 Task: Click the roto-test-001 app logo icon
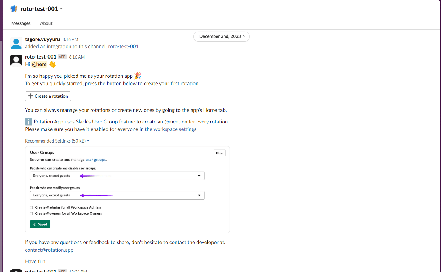coord(14,9)
